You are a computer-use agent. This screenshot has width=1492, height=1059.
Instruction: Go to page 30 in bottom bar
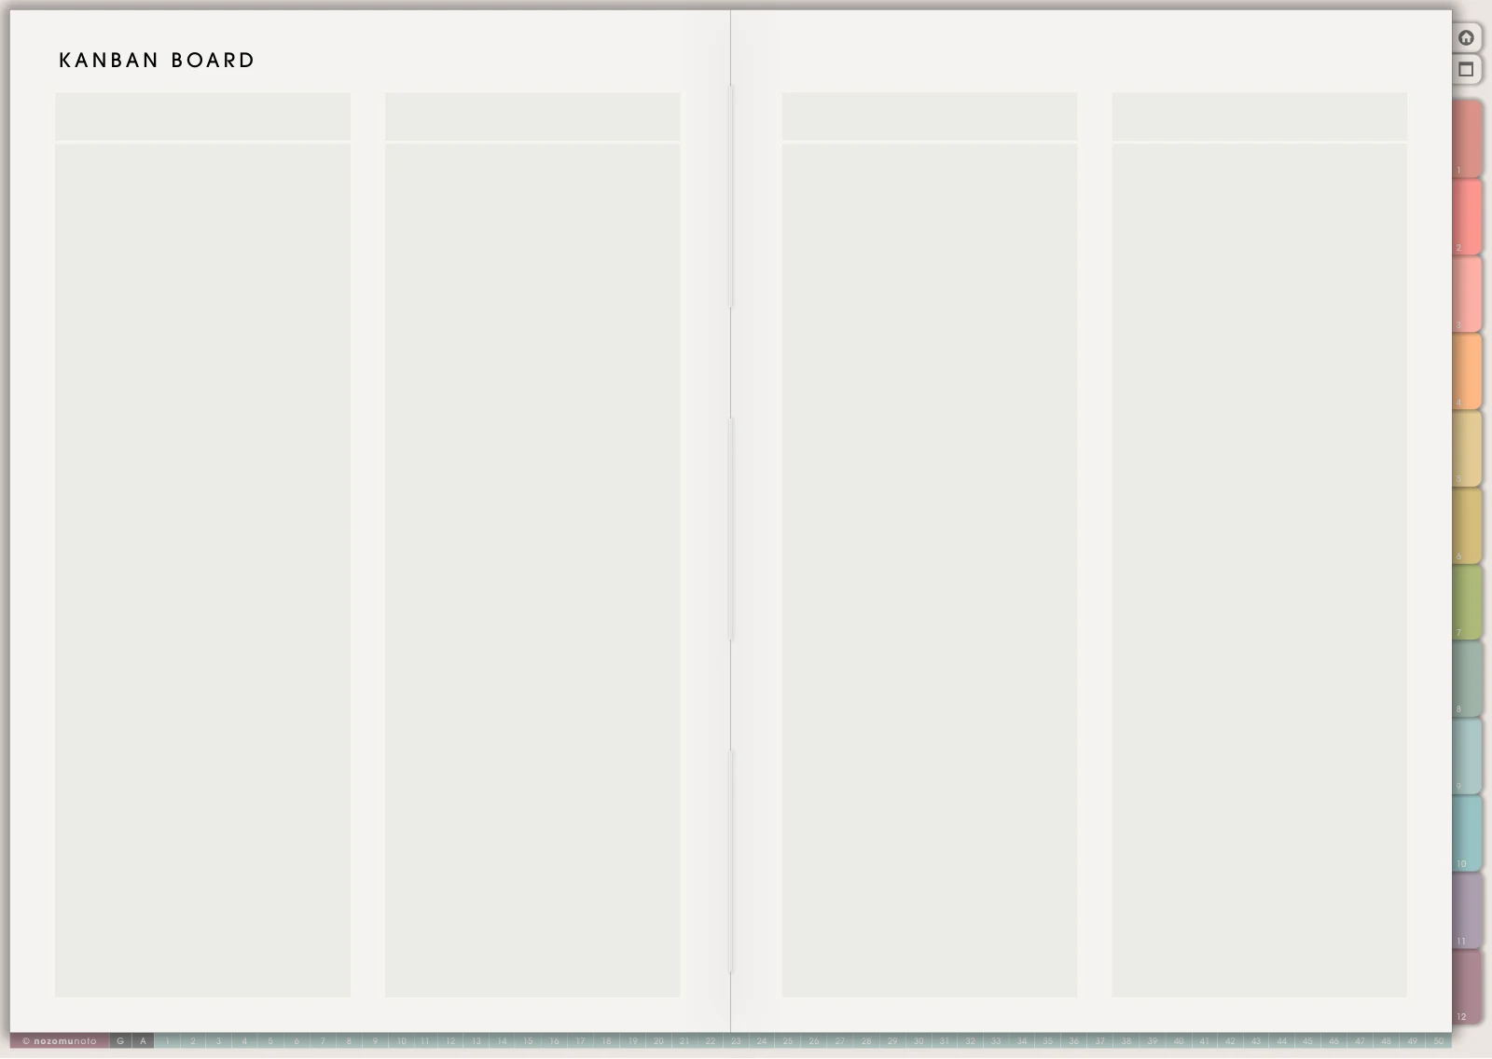click(919, 1041)
